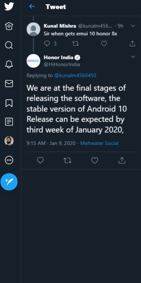Compose a new tweet with the feather button
Viewport: 141px width, 283px height.
coord(9,182)
